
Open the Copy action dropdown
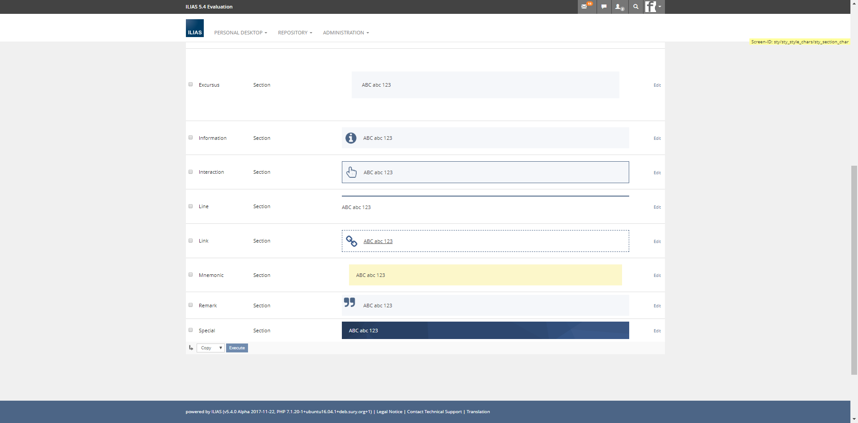(x=210, y=348)
